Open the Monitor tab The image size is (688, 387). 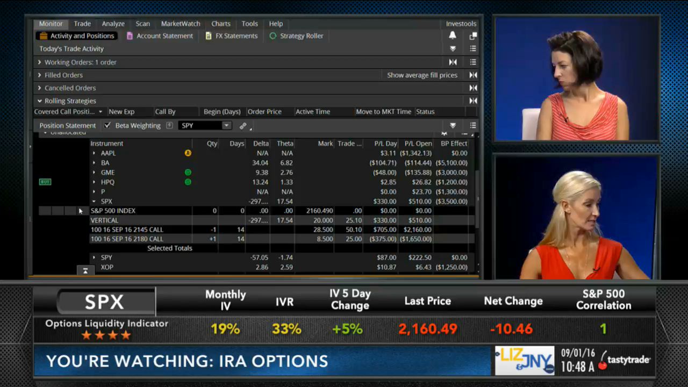[x=51, y=24]
